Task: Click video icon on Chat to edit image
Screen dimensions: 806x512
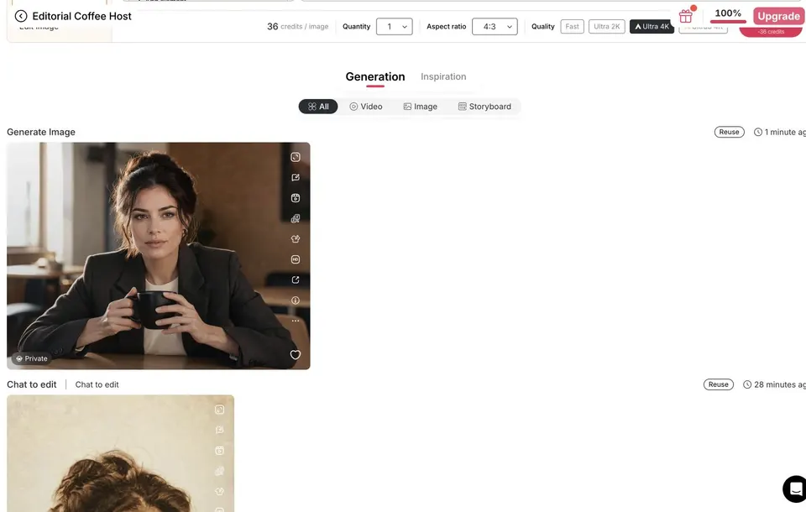Action: coord(219,451)
